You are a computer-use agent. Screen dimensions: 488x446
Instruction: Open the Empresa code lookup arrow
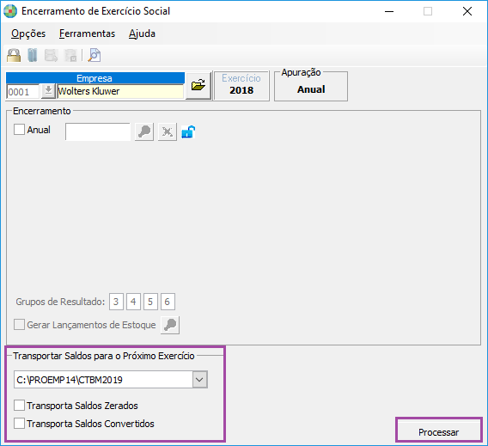(48, 91)
